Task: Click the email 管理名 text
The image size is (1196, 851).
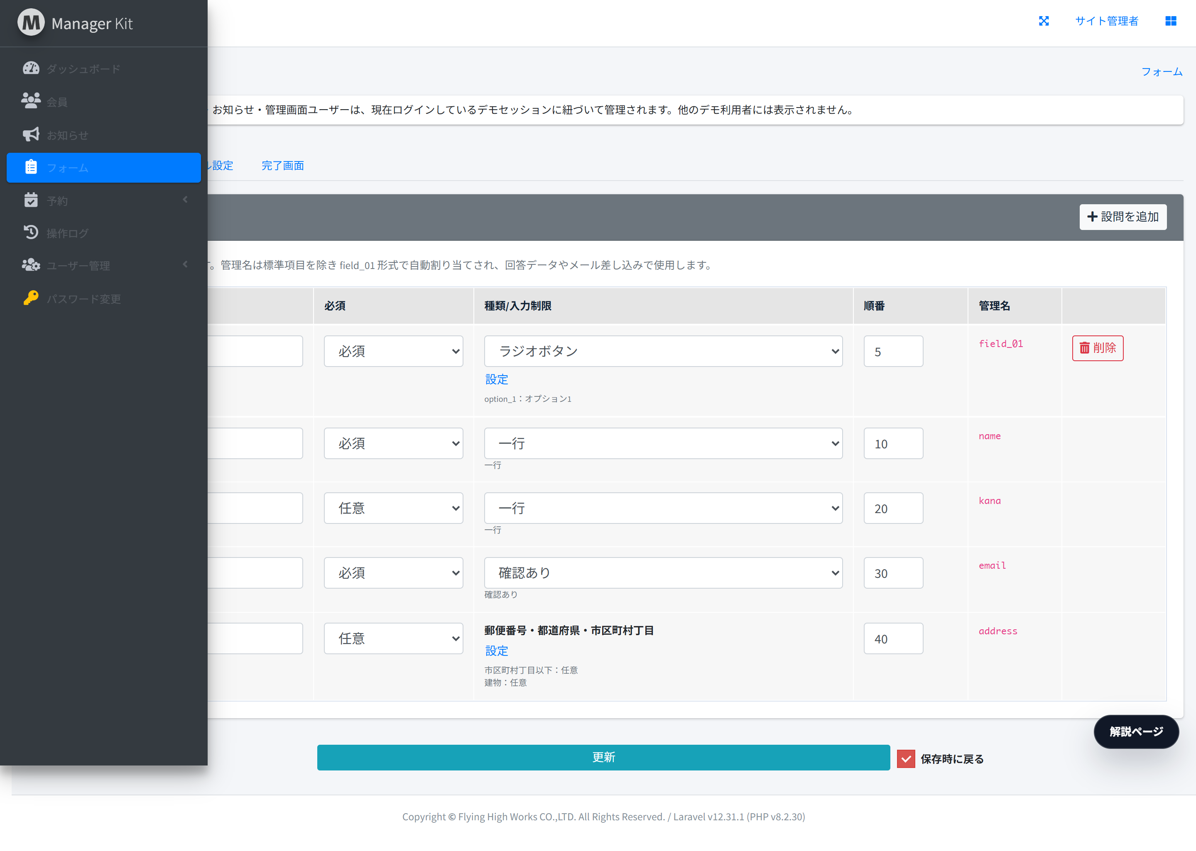Action: tap(992, 565)
